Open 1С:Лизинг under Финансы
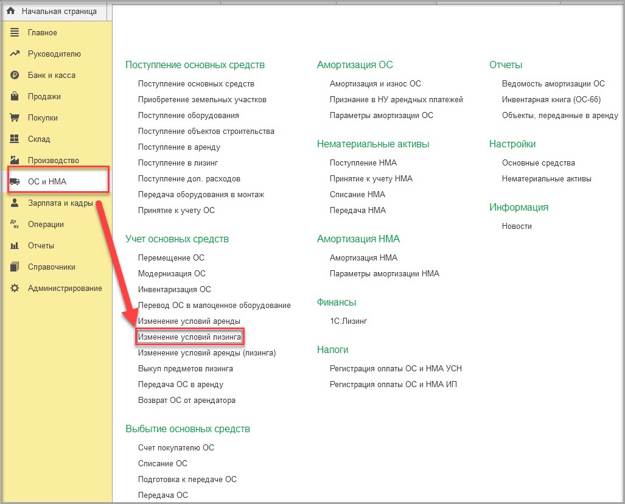This screenshot has height=504, width=625. [348, 321]
